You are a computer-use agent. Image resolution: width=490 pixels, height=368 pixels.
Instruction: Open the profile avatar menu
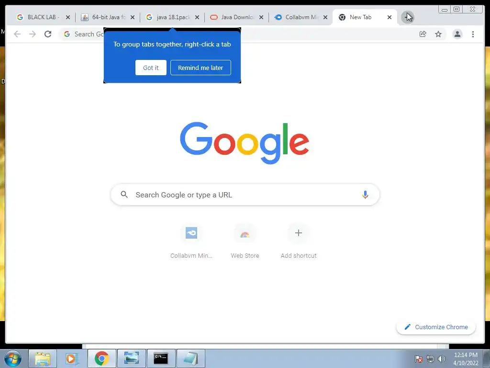(457, 34)
